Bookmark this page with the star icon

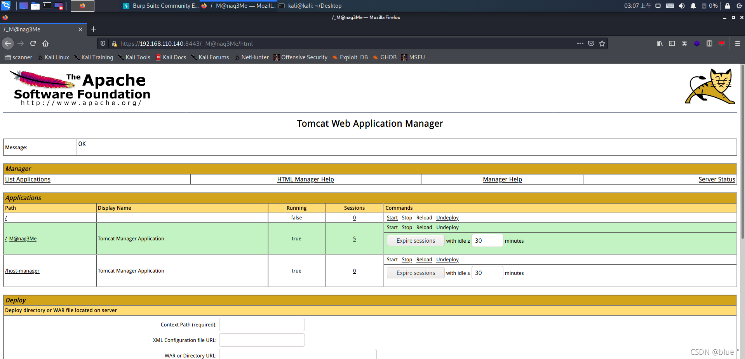[602, 43]
